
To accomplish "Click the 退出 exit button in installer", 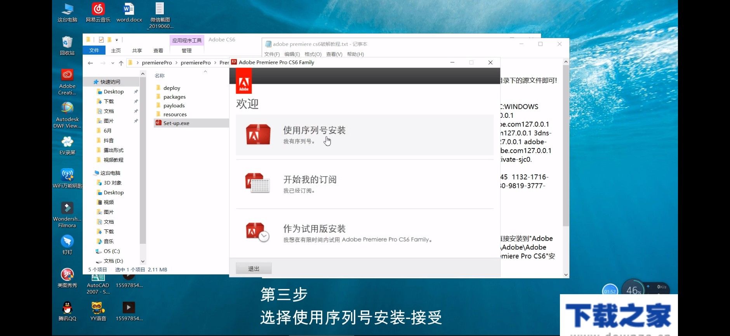I will click(254, 269).
